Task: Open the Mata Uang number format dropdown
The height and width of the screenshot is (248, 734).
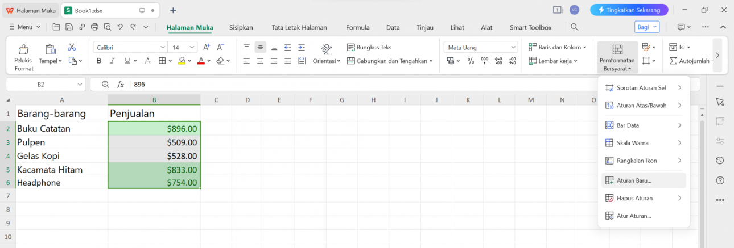Action: pos(514,48)
